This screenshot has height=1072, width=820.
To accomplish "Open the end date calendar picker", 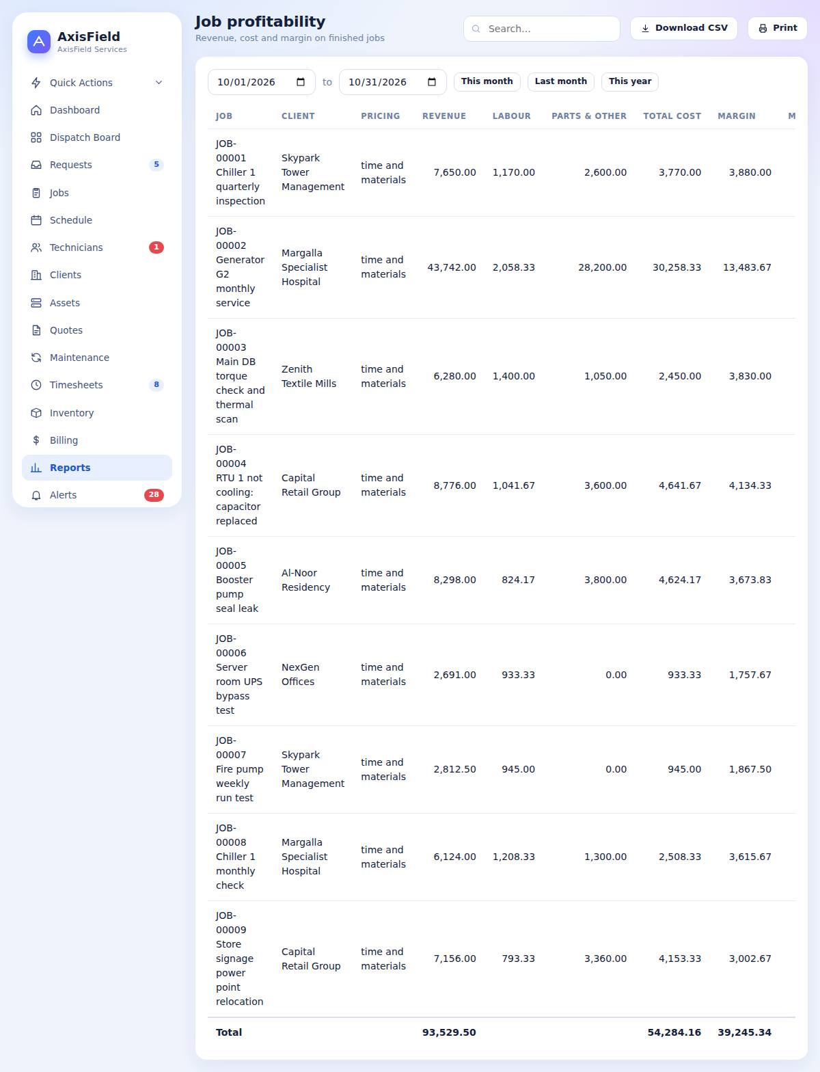I will pos(432,82).
